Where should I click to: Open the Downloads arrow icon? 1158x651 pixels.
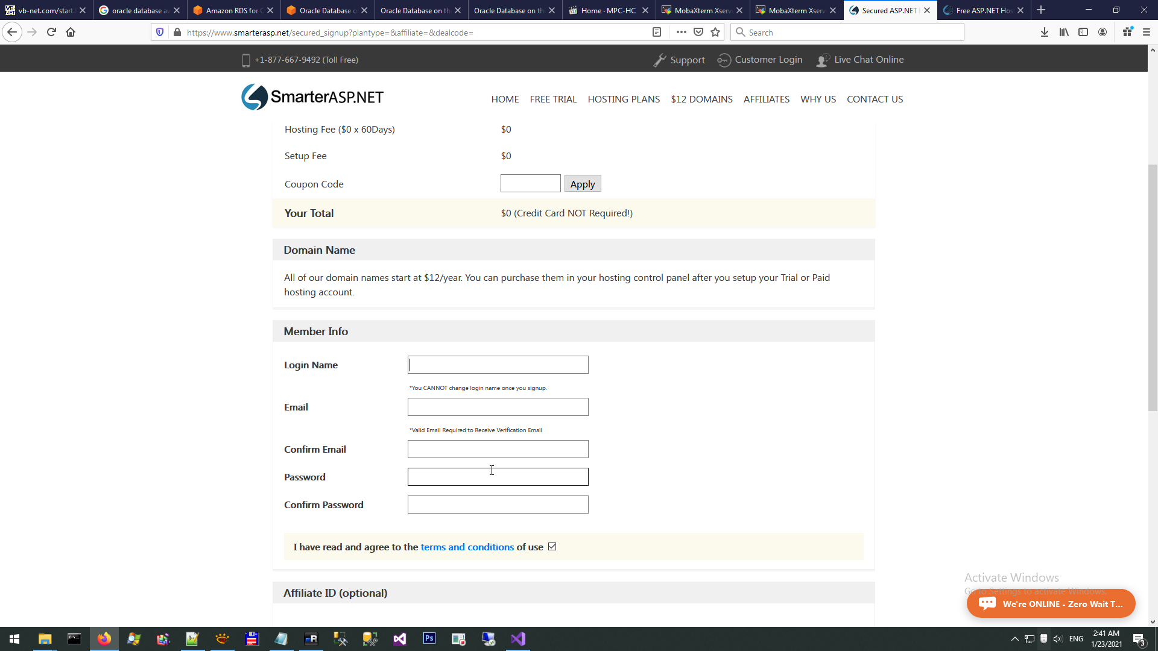click(x=1044, y=33)
